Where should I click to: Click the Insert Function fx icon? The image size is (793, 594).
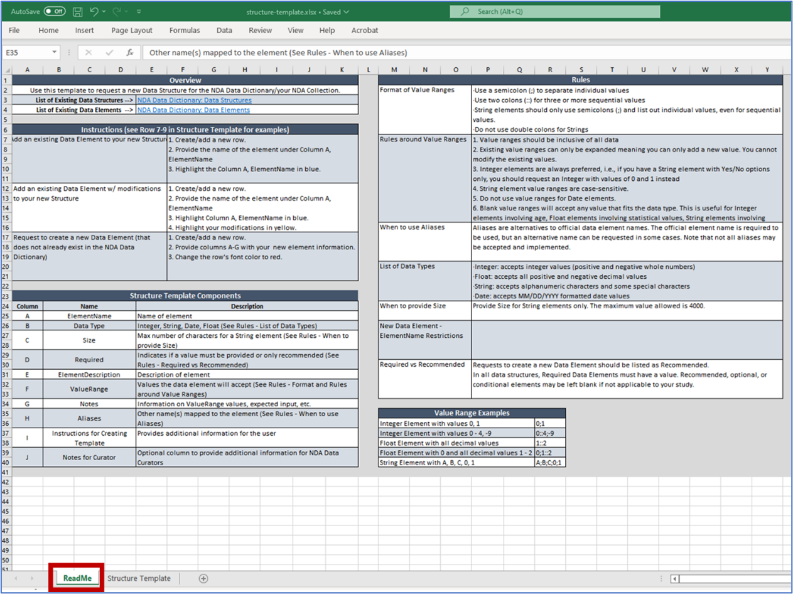[x=130, y=53]
